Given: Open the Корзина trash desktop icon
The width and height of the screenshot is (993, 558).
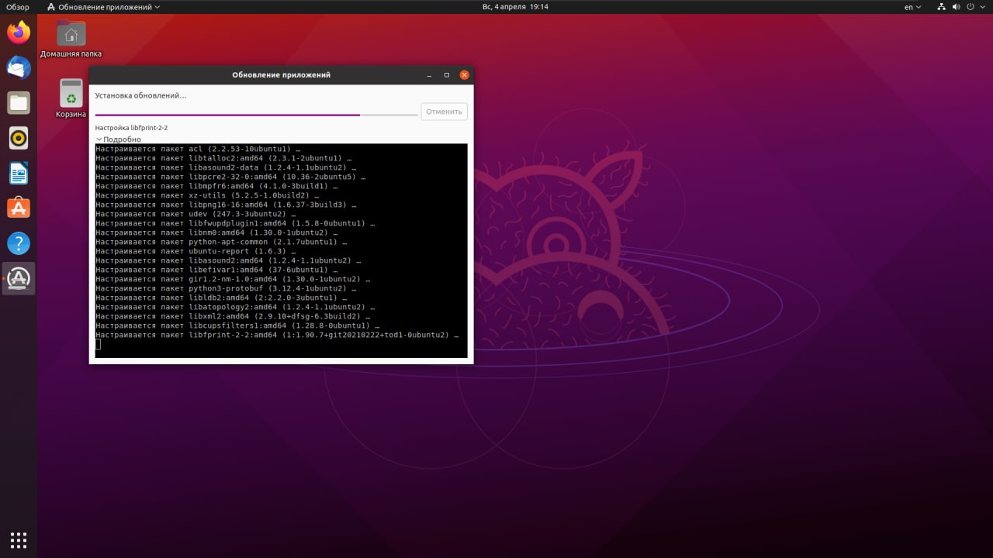Looking at the screenshot, I should coord(71,98).
